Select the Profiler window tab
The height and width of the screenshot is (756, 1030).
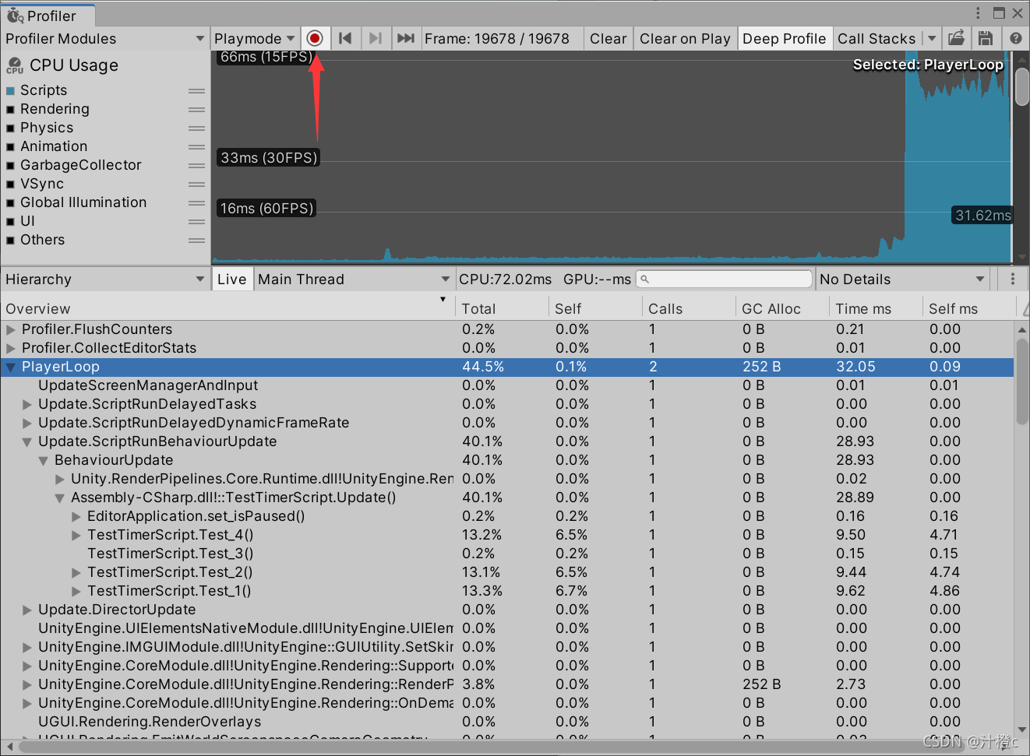(x=48, y=16)
